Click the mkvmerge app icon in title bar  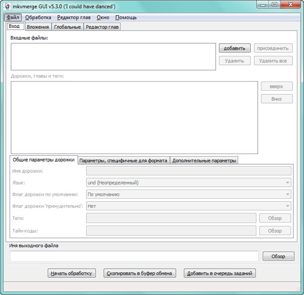click(8, 6)
